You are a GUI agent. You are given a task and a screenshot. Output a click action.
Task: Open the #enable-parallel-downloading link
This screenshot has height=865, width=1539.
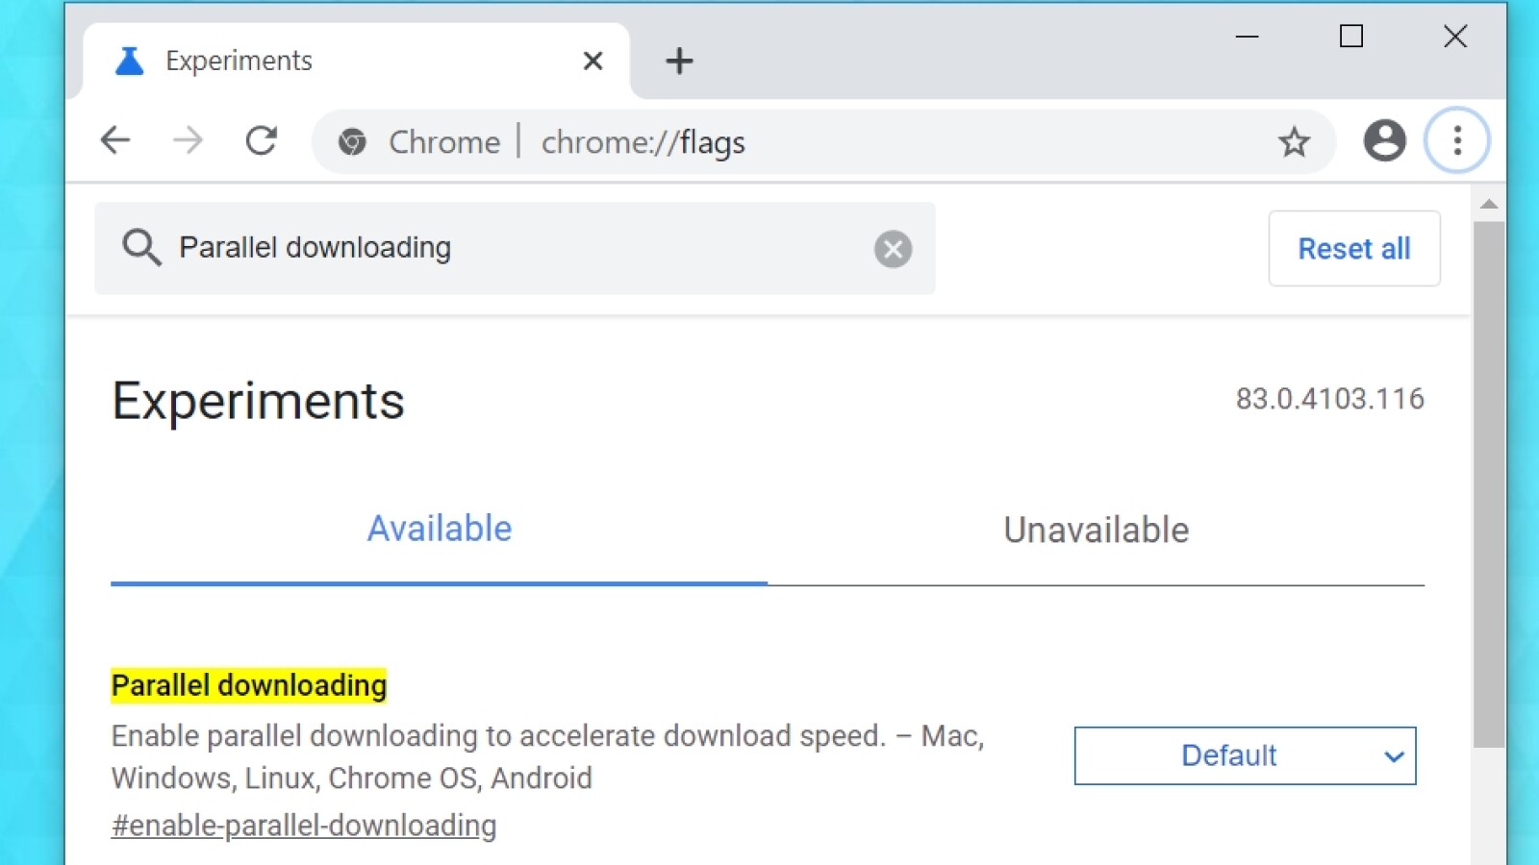tap(304, 825)
